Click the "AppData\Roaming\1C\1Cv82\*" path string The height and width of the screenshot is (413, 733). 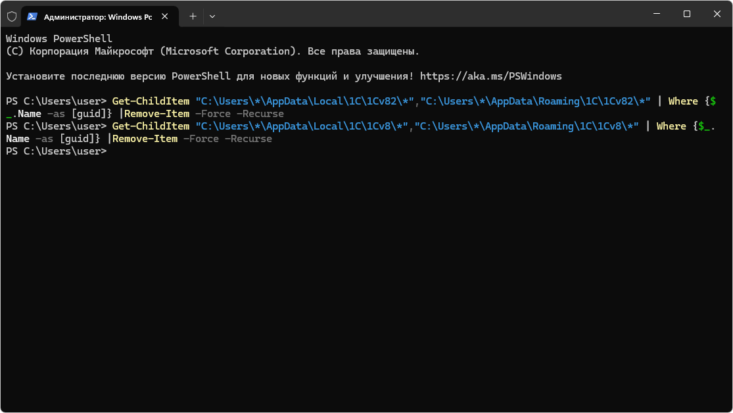pos(535,101)
